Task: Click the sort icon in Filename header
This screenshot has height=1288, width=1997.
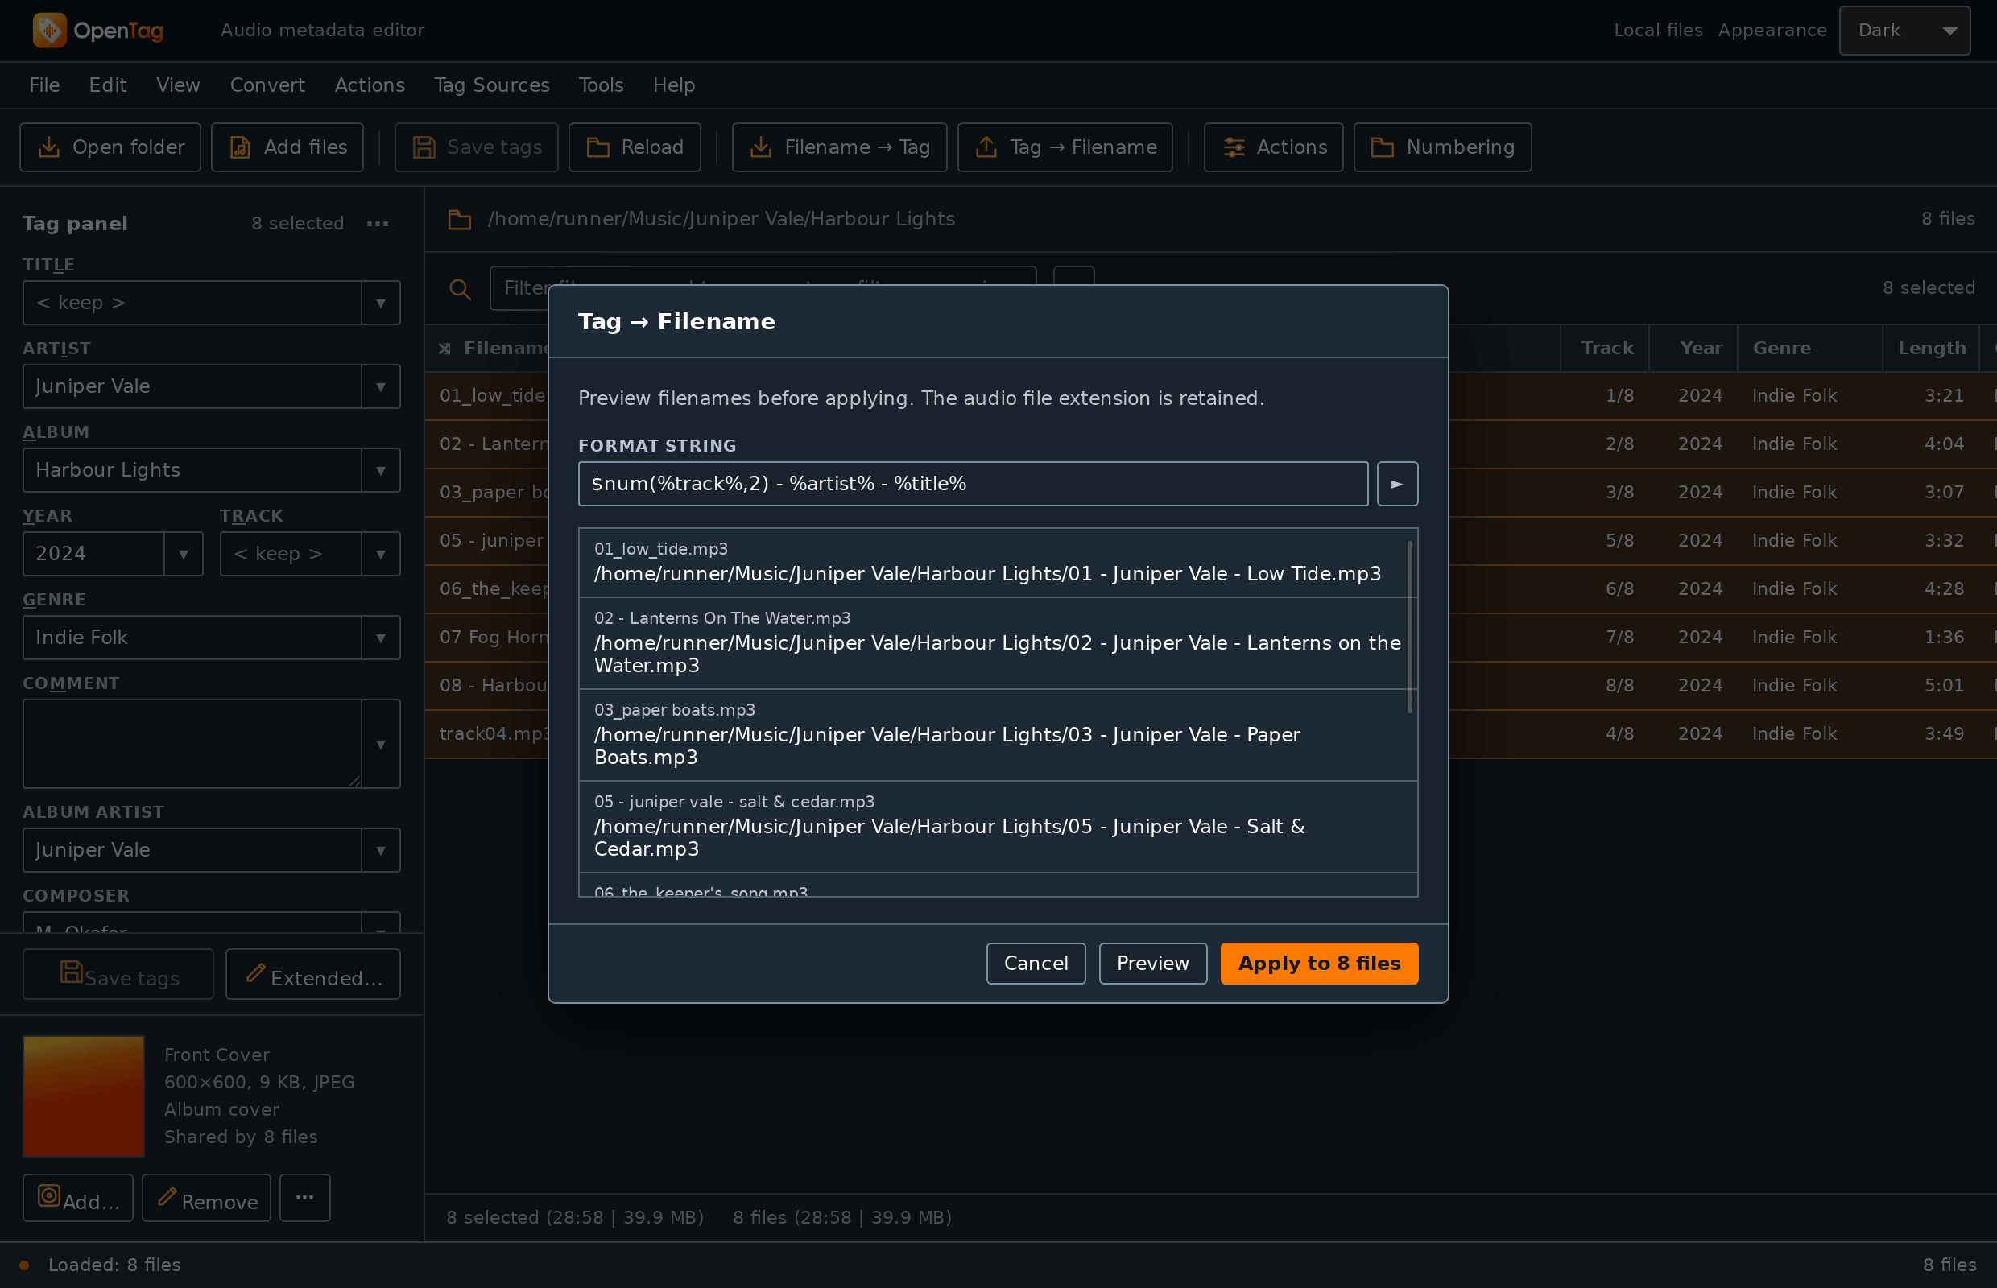Action: pyautogui.click(x=445, y=349)
